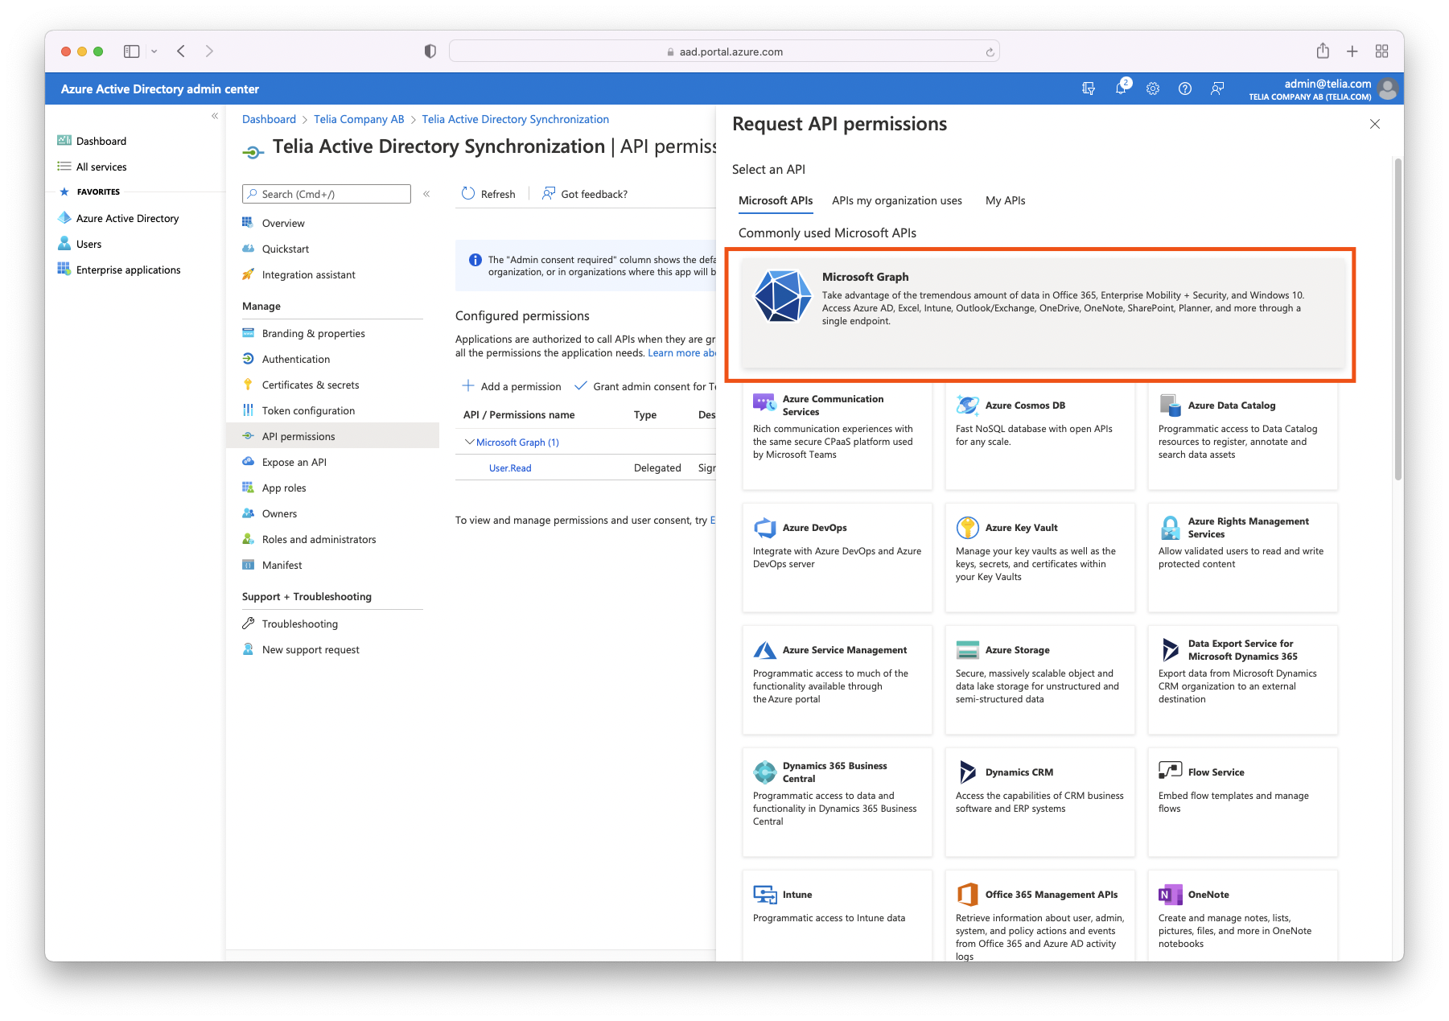The height and width of the screenshot is (1021, 1449).
Task: Click the Search (Cmd+/) field
Action: [x=327, y=194]
